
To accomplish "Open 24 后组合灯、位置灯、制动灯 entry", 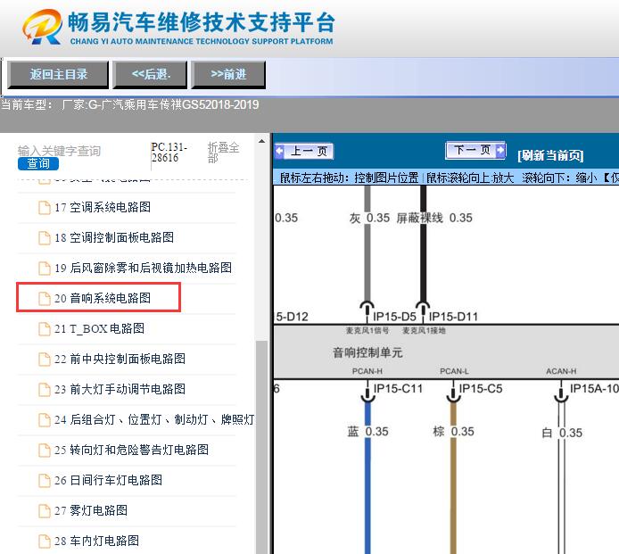I will (x=154, y=420).
